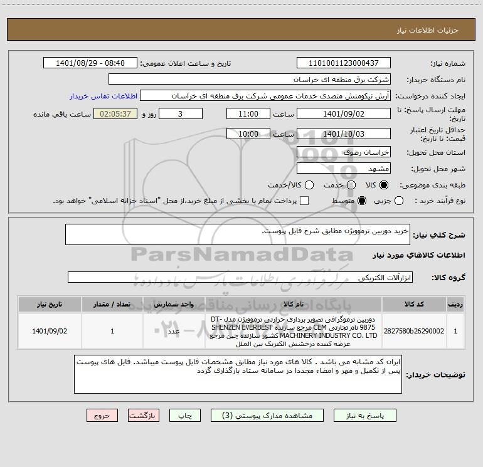Screen dimensions: 483x467
Task: Click the پاسخ به نیاز button
Action: click(364, 416)
